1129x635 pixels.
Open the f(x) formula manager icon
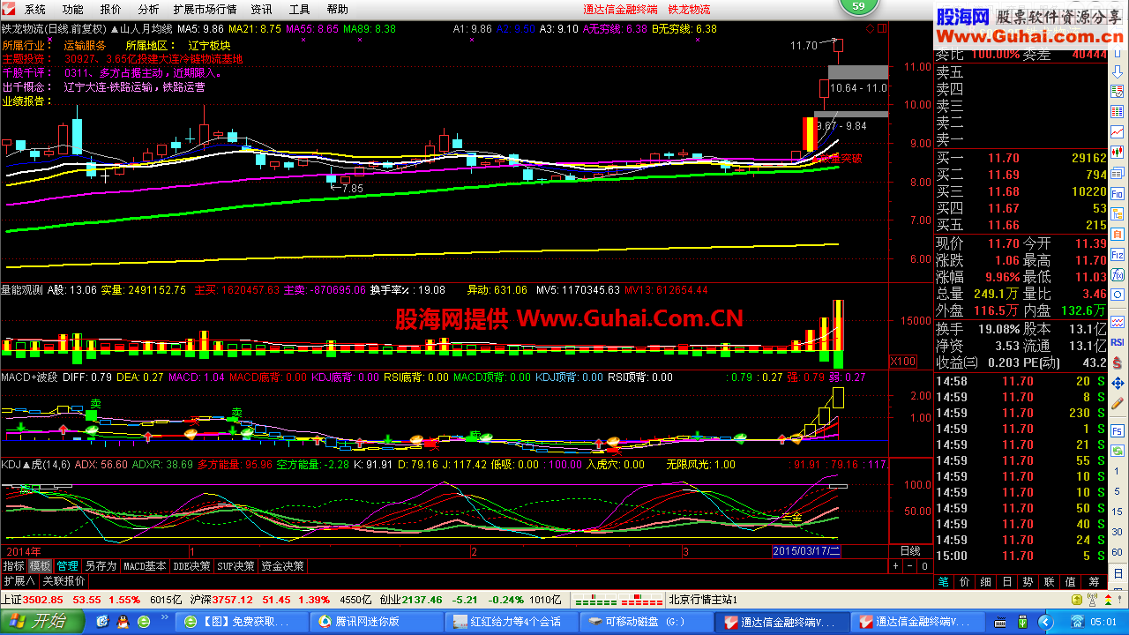point(1118,274)
